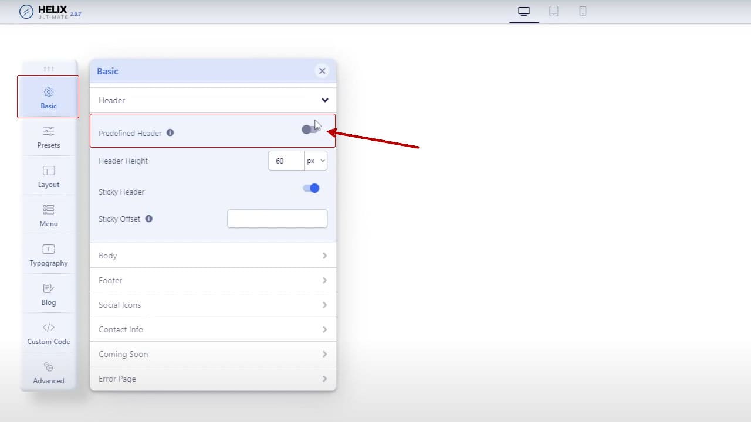This screenshot has width=751, height=422.
Task: Disable the Sticky Header toggle
Action: [311, 188]
